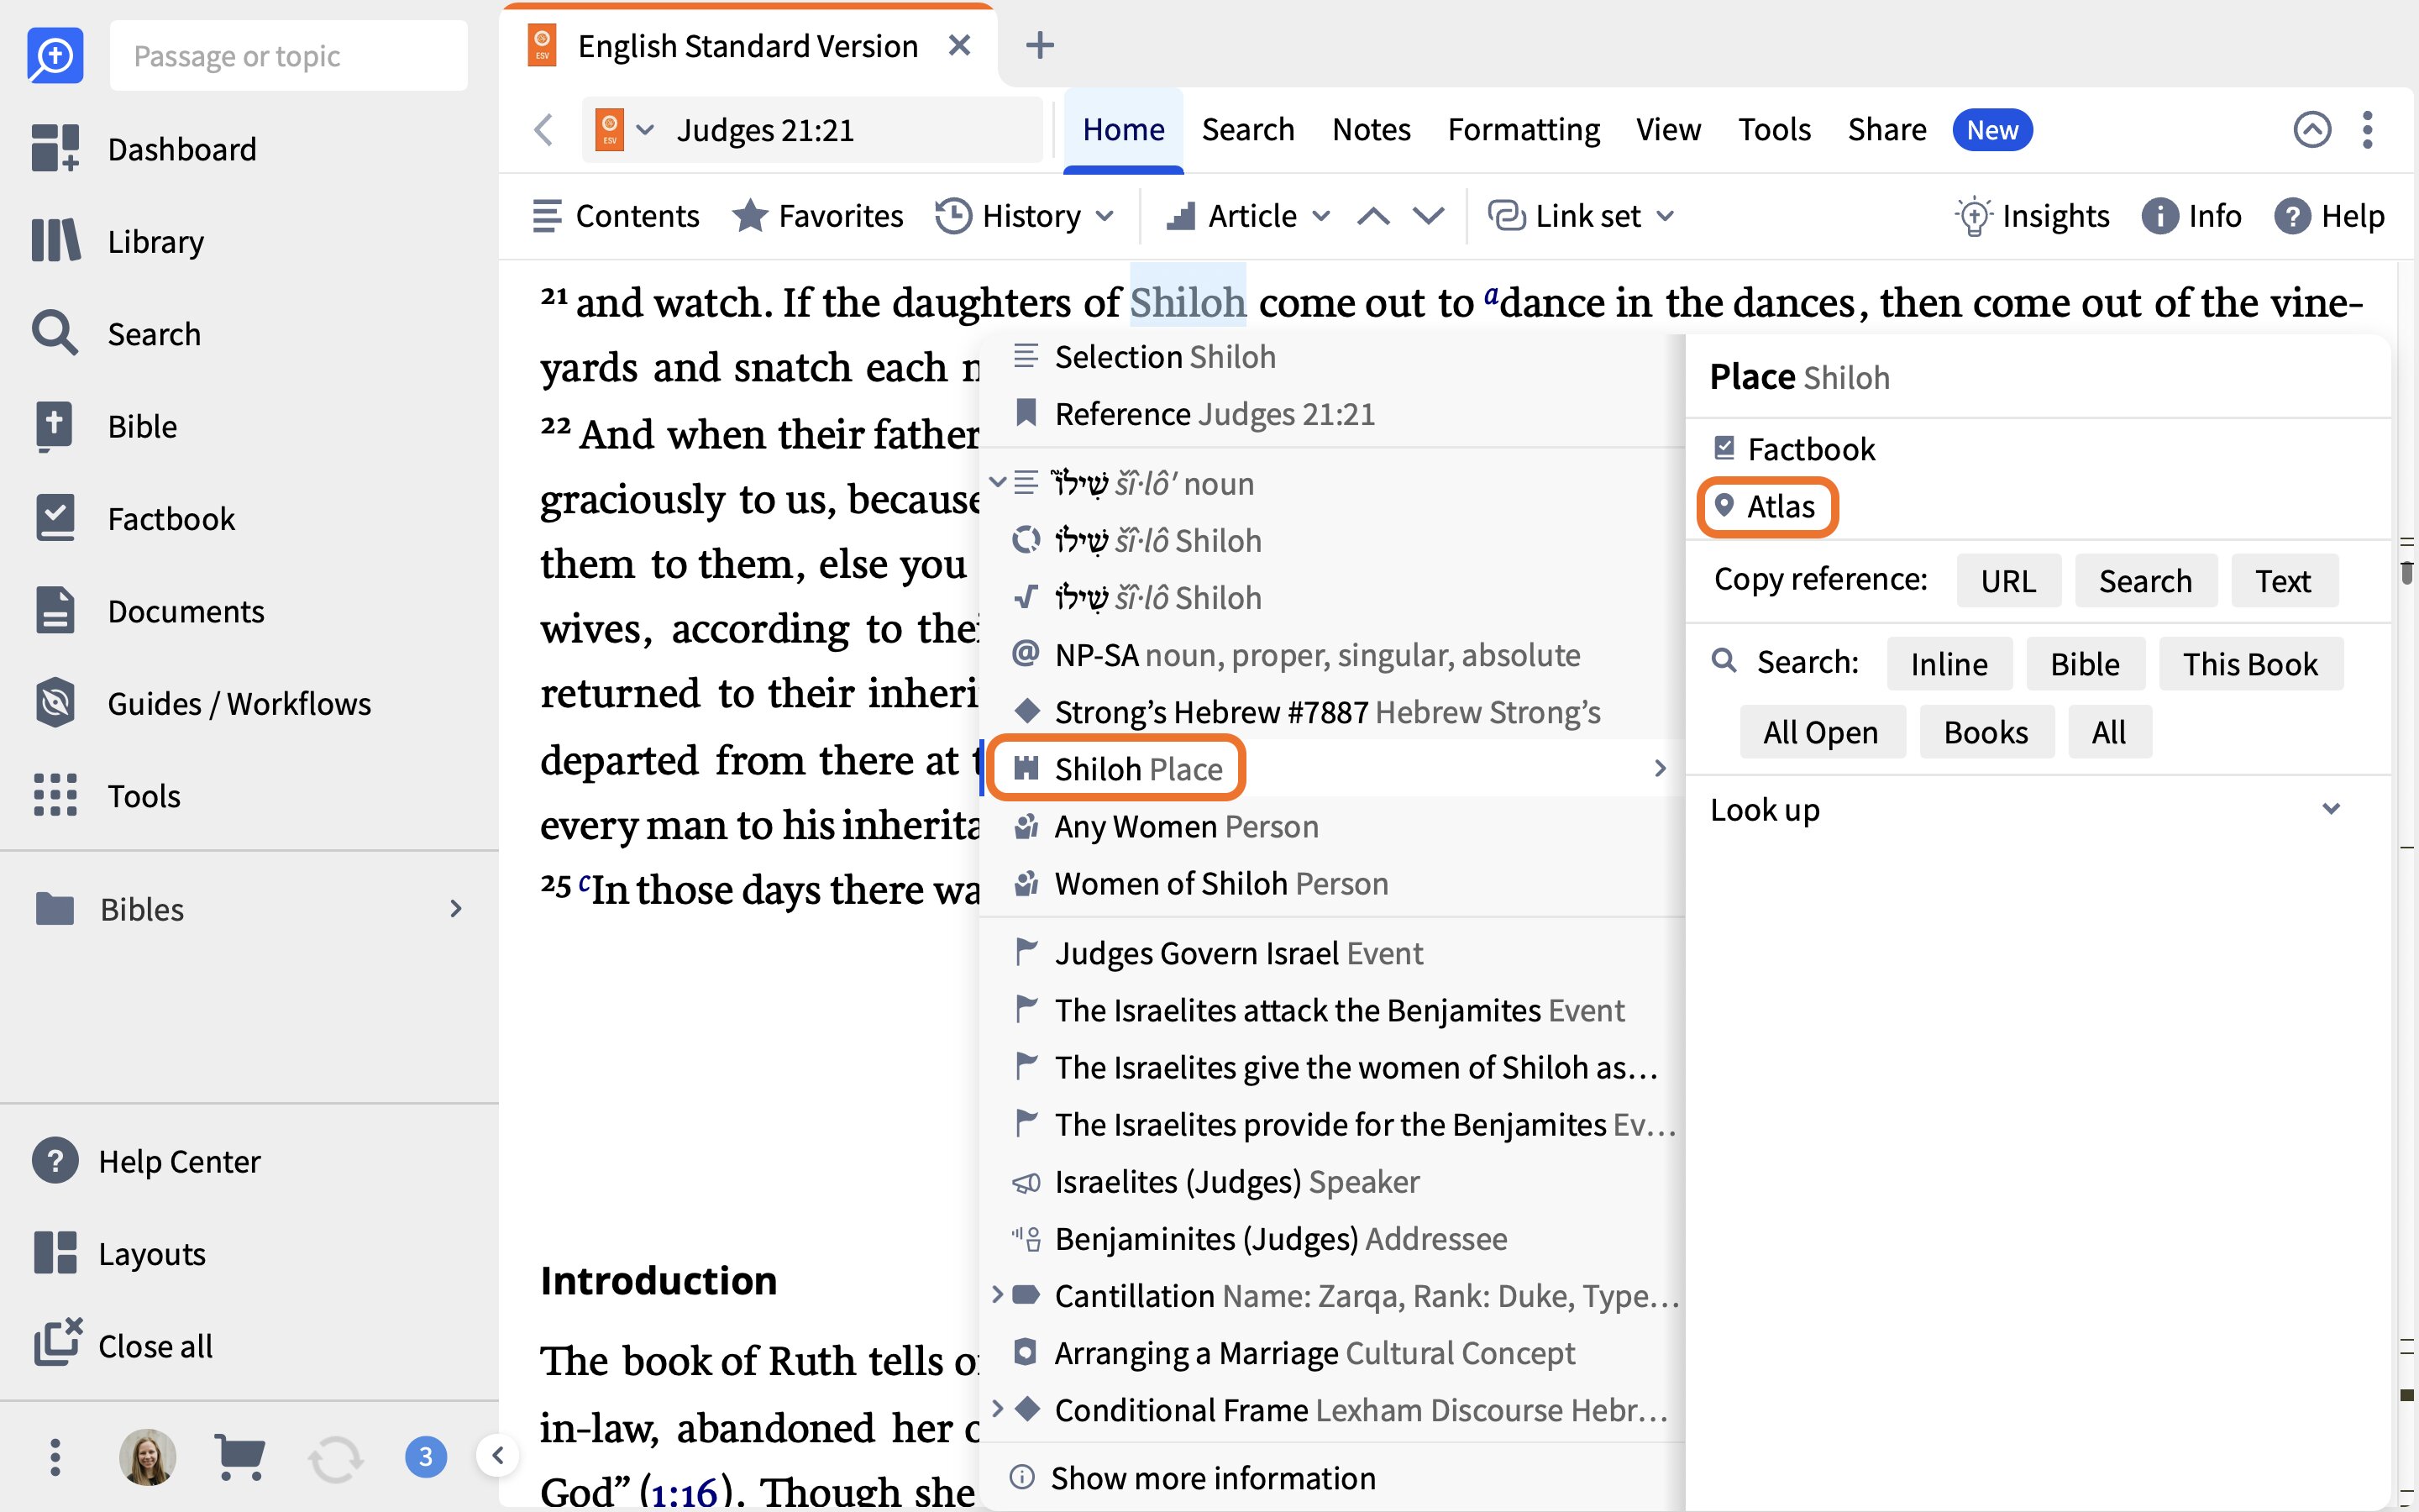The width and height of the screenshot is (2419, 1512).
Task: Switch to the Search ribbon tab
Action: (1247, 130)
